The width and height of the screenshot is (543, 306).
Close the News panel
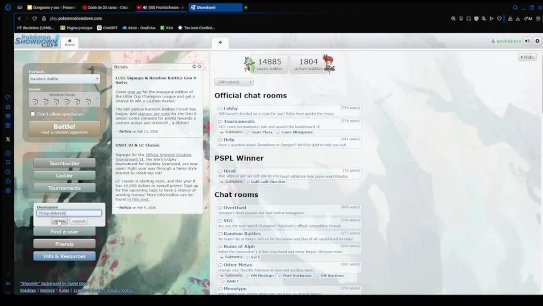(x=199, y=67)
